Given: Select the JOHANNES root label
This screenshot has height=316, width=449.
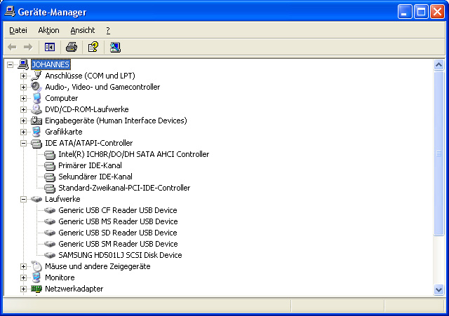Looking at the screenshot, I should click(x=51, y=64).
